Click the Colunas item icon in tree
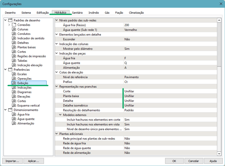Image resolution: width=225 pixels, height=166 pixels. (x=14, y=29)
